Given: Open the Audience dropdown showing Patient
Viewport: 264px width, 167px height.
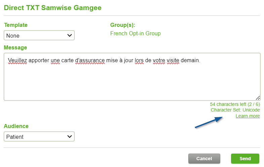Looking at the screenshot, I should [x=39, y=136].
